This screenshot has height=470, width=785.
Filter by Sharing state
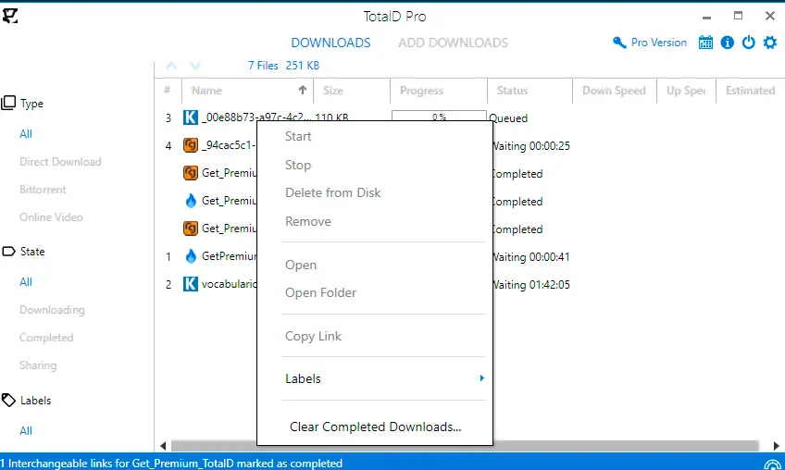38,365
